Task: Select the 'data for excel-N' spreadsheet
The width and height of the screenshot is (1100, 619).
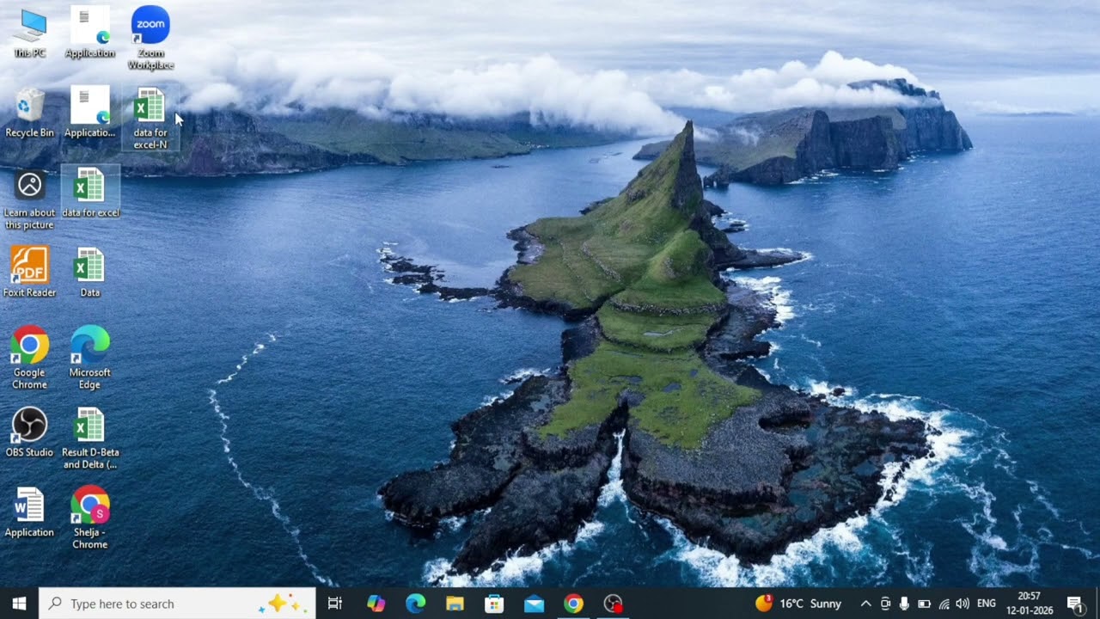Action: click(150, 119)
